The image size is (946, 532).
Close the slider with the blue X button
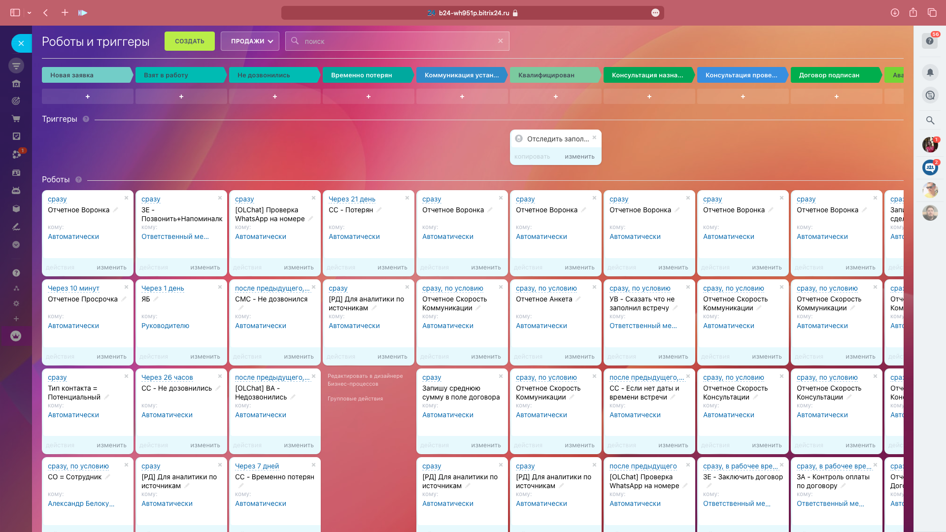[x=21, y=43]
